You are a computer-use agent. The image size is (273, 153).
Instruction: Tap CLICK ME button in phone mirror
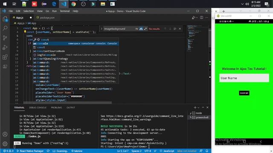[x=244, y=93]
